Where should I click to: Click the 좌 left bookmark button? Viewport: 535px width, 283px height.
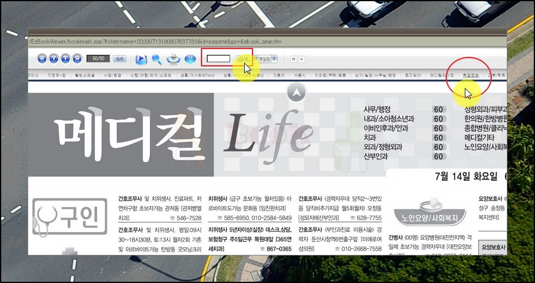(x=256, y=59)
